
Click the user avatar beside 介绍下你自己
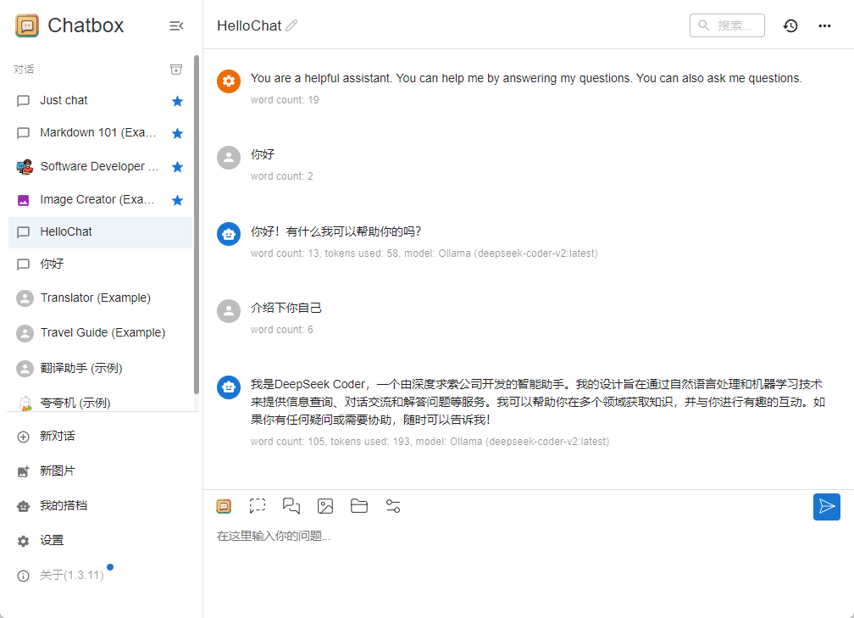pos(229,310)
